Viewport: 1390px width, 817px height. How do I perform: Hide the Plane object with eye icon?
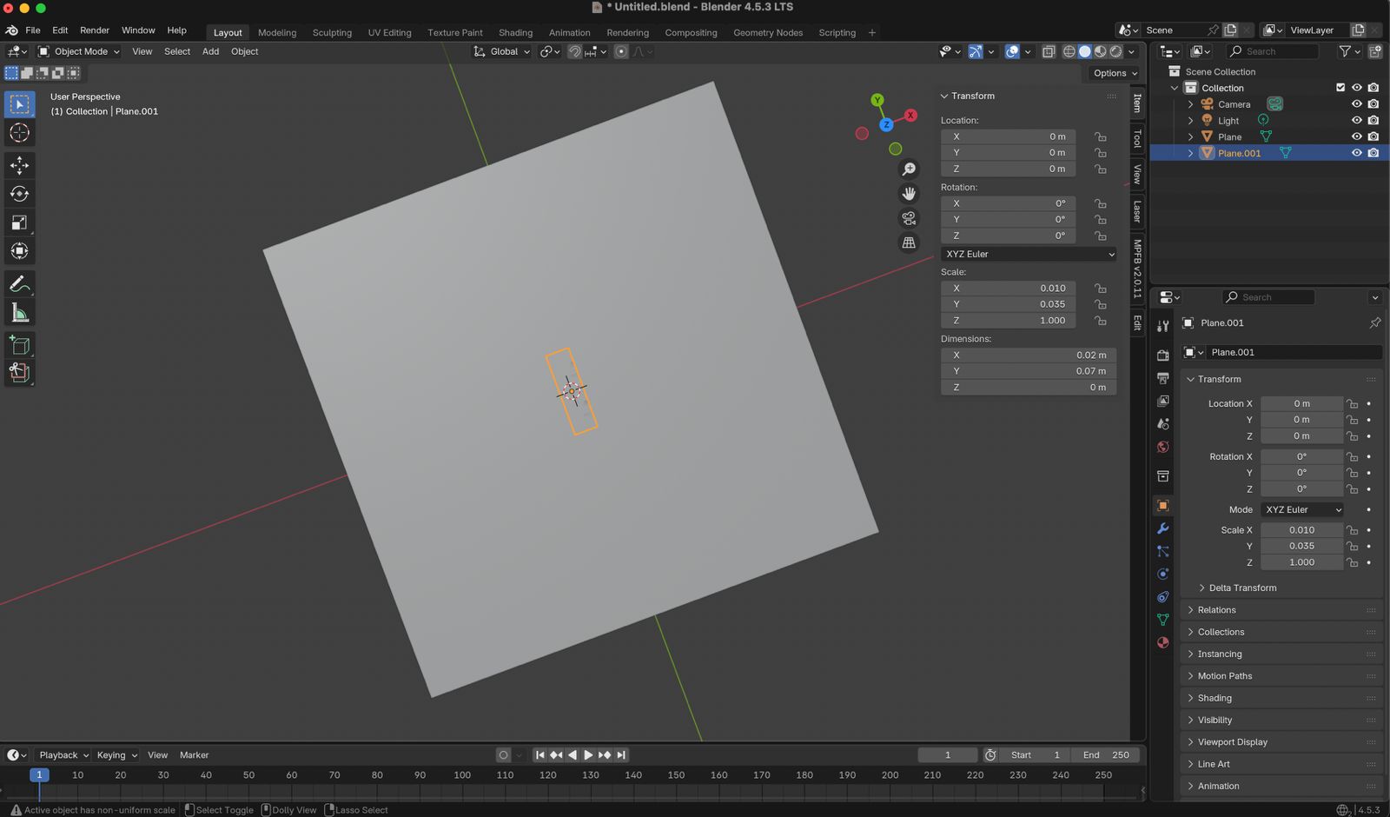(1356, 136)
